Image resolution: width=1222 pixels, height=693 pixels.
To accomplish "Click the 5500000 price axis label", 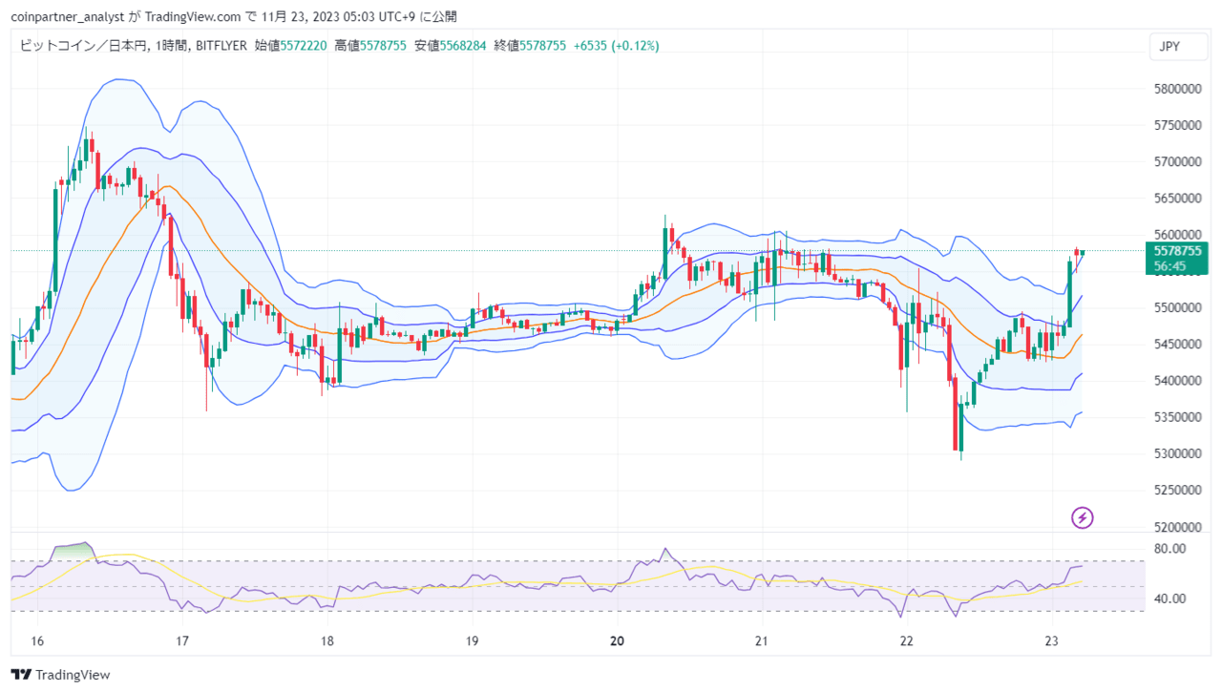I will tap(1177, 308).
